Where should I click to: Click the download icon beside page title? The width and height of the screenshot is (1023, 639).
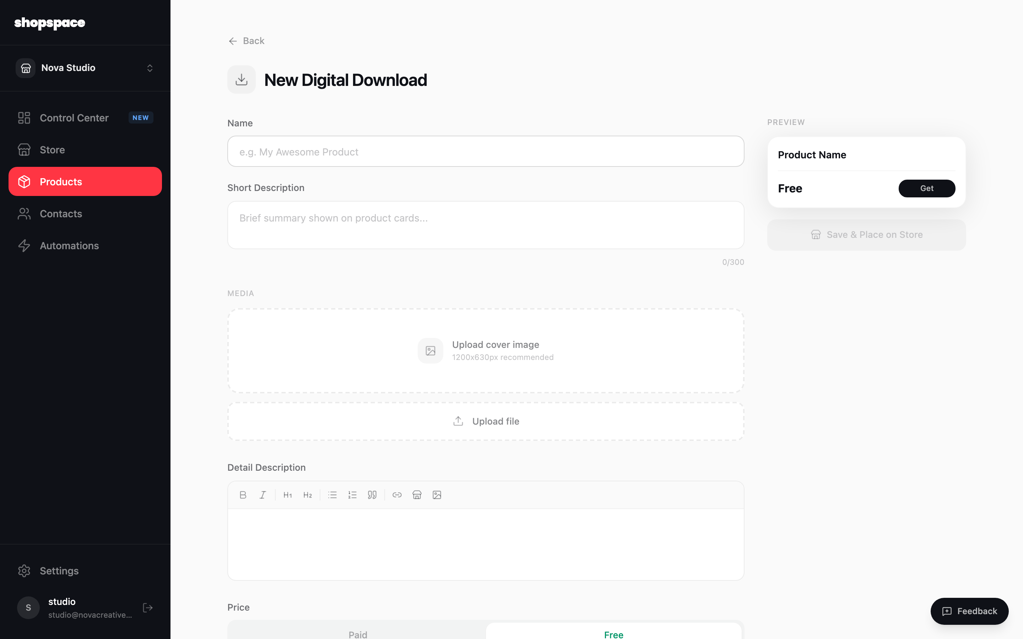(x=242, y=80)
